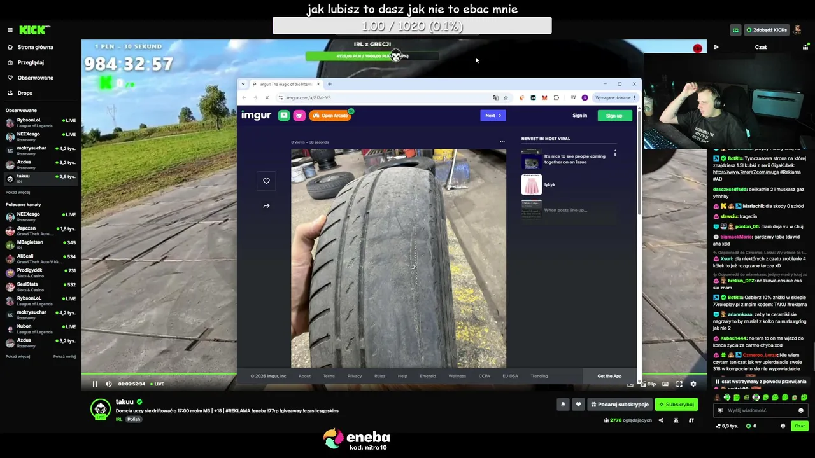This screenshot has width=815, height=458.
Task: Go to Next post on Imgur
Action: (493, 115)
